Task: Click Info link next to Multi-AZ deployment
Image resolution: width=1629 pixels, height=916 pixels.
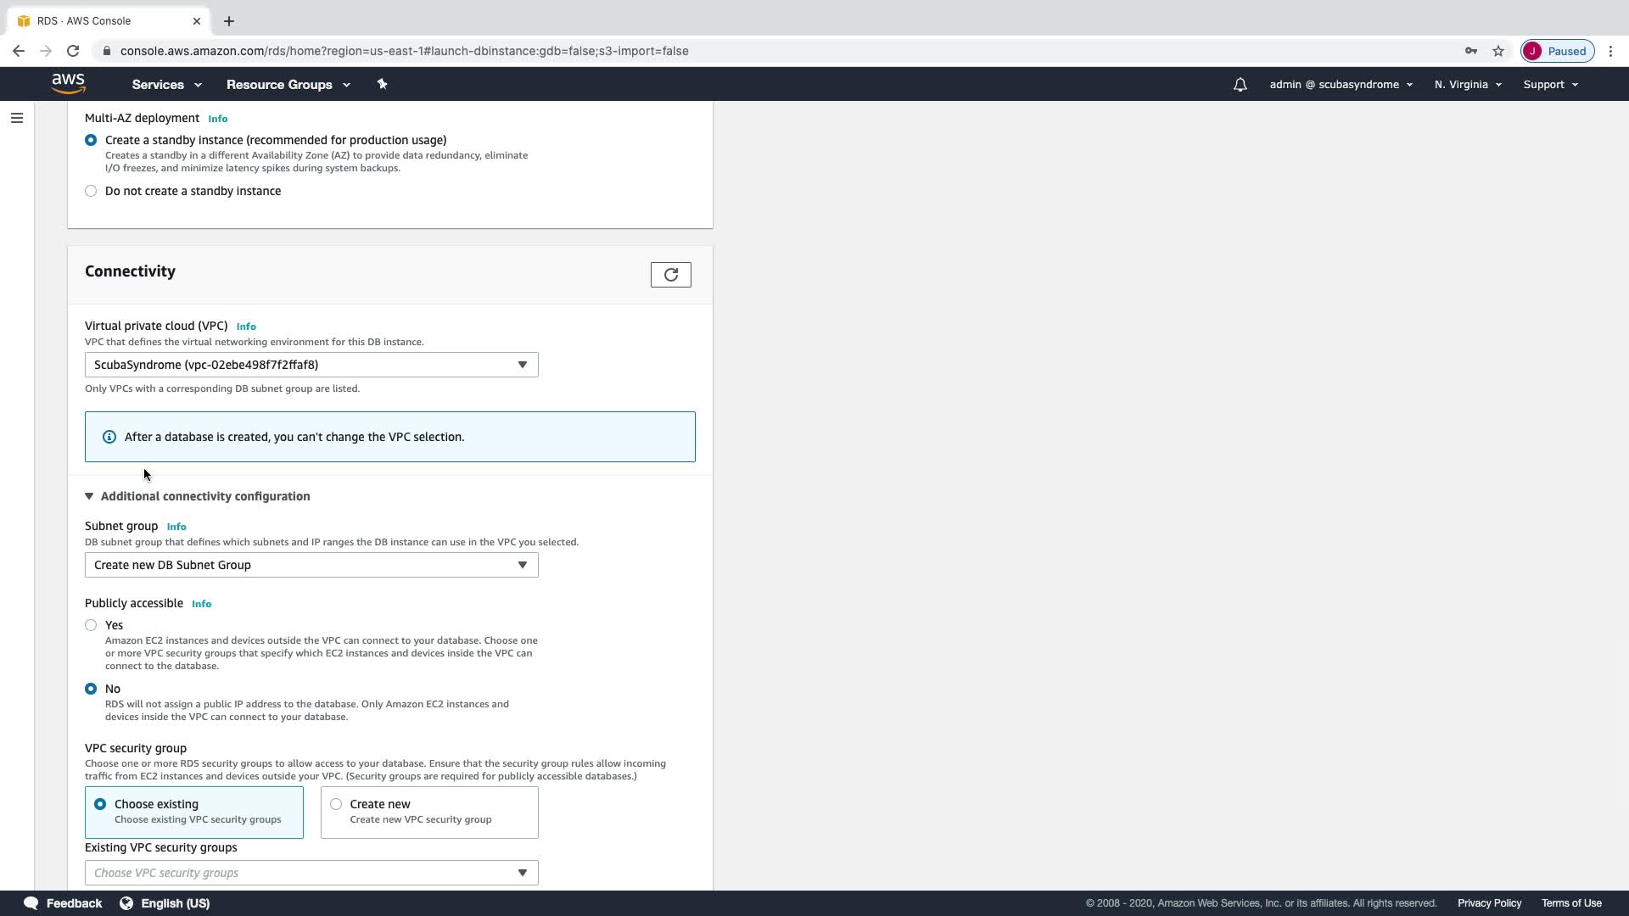Action: tap(217, 119)
